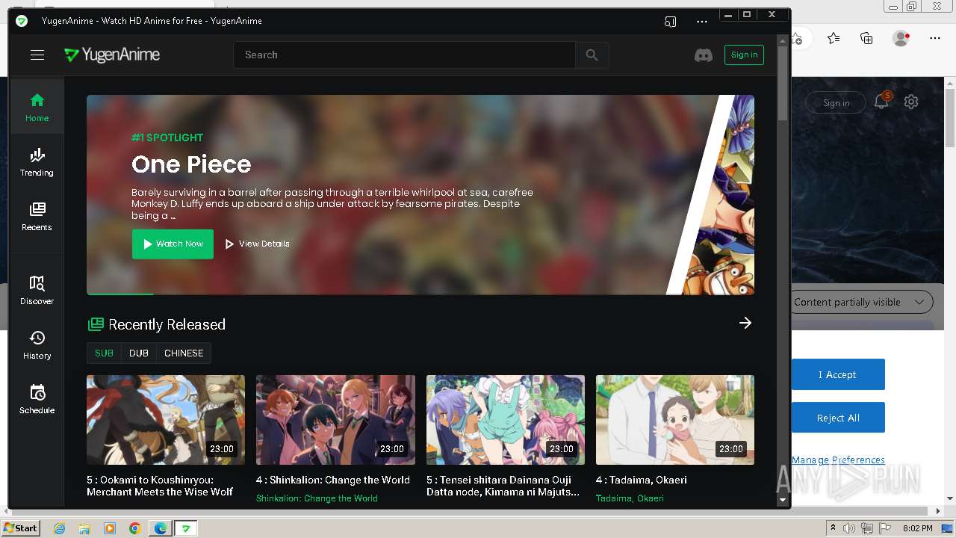Open Recents in the sidebar
956x538 pixels.
37,216
